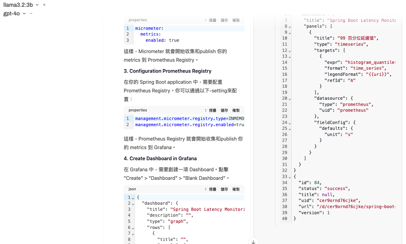Open the llama3.2:3b model dropdown
The image size is (406, 244).
(21, 5)
